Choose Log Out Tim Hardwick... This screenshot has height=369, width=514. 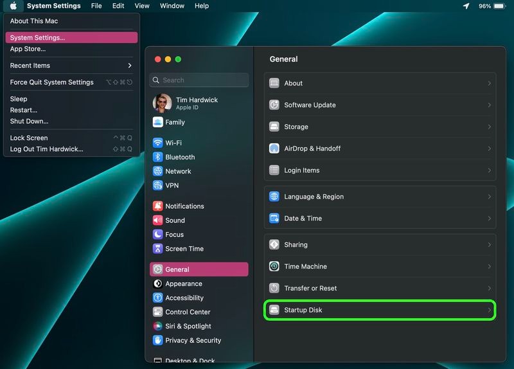coord(71,149)
